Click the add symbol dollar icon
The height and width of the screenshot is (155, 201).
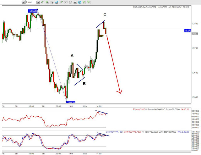47,2
